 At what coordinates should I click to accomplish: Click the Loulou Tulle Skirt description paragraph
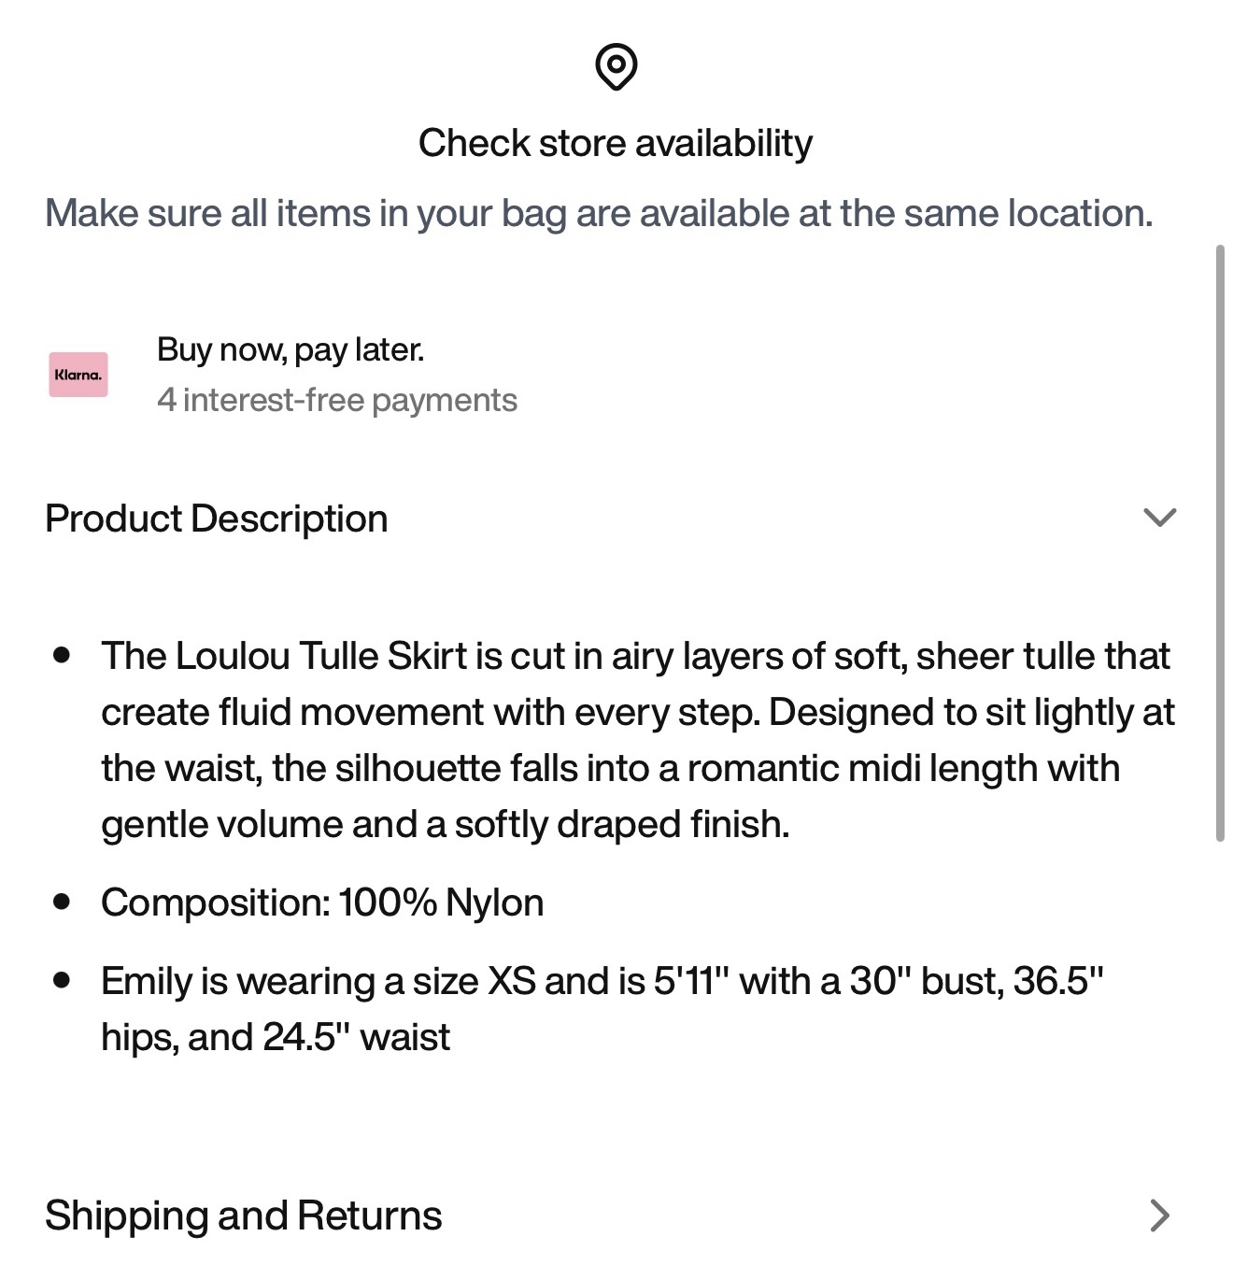pos(638,740)
